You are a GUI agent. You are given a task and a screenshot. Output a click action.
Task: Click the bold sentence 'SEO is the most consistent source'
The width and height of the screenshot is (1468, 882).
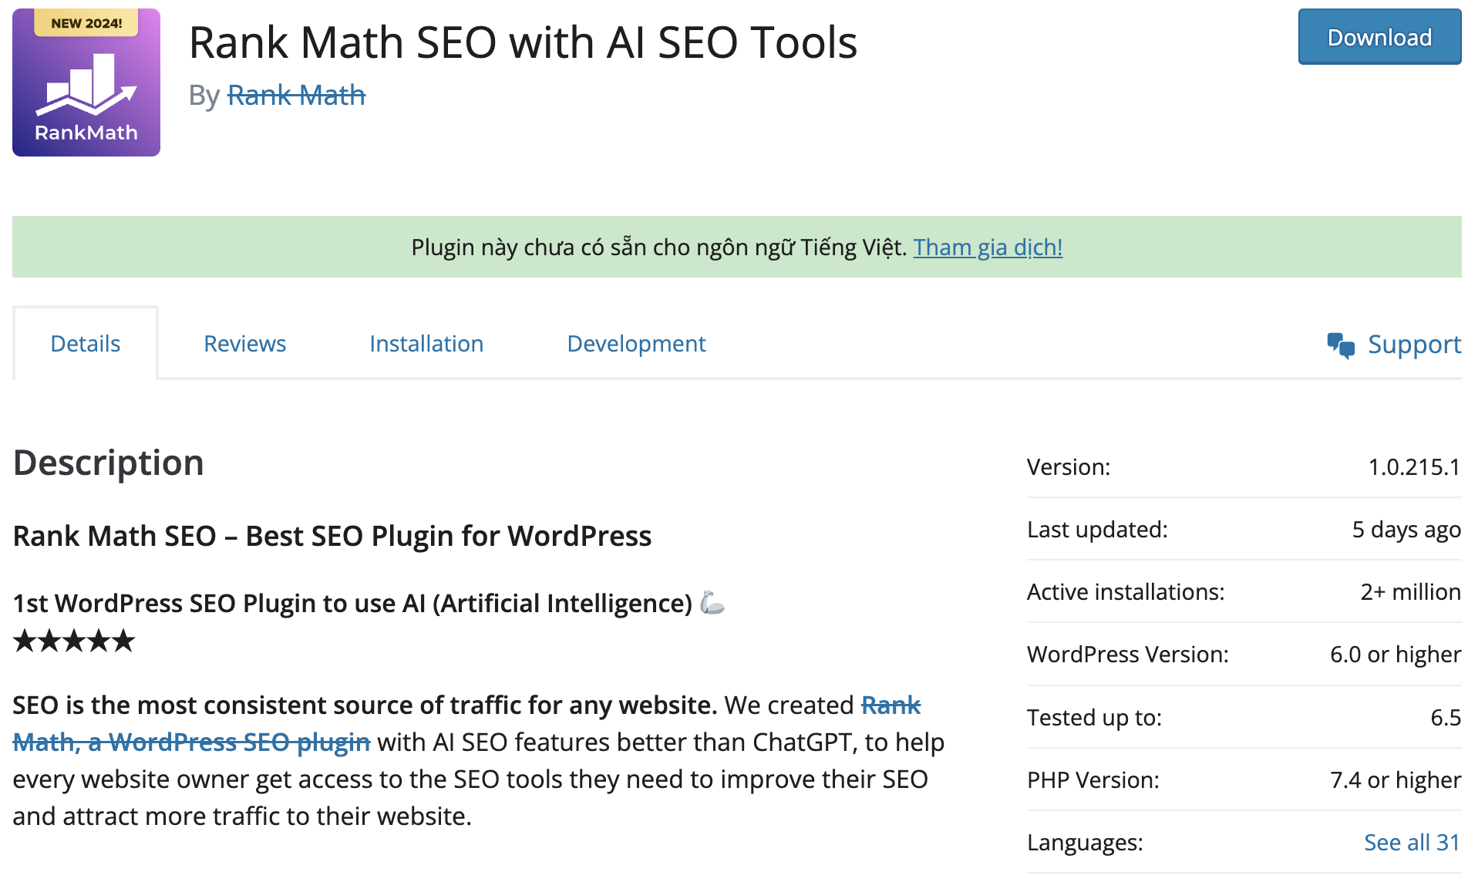[x=365, y=705]
